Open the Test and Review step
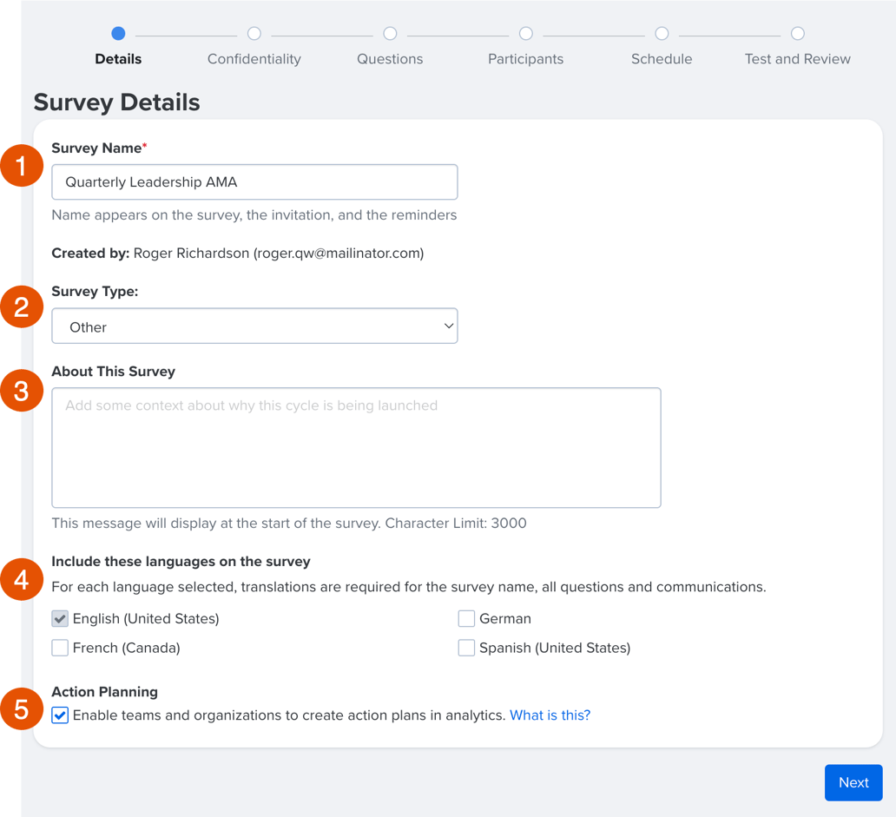This screenshot has width=896, height=817. tap(797, 34)
